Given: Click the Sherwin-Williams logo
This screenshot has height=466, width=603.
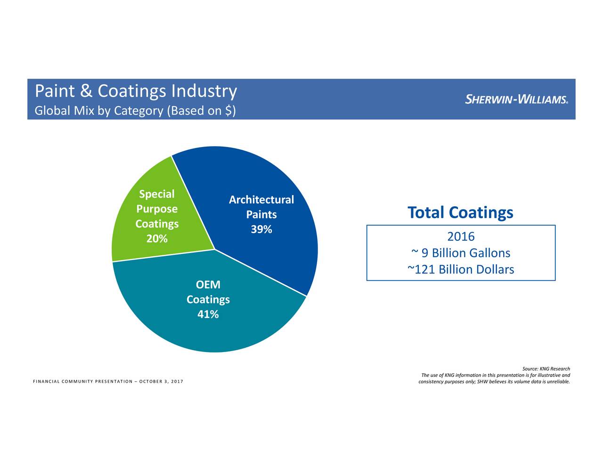Looking at the screenshot, I should [516, 99].
